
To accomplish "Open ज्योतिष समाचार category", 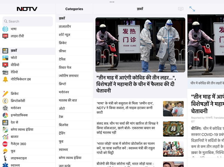I will click(74, 76).
